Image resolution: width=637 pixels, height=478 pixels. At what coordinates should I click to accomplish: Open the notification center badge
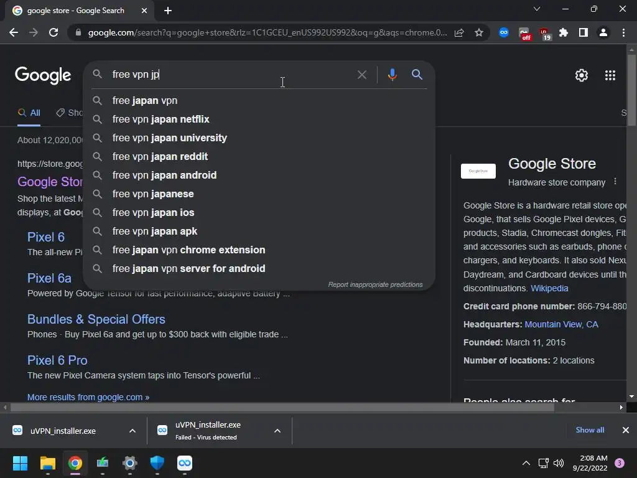click(x=620, y=463)
